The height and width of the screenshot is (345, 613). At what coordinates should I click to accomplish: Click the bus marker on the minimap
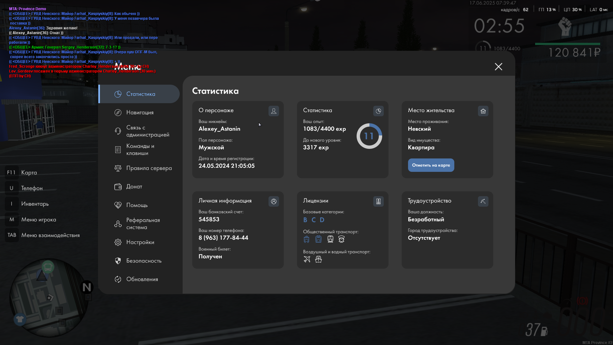(x=48, y=267)
